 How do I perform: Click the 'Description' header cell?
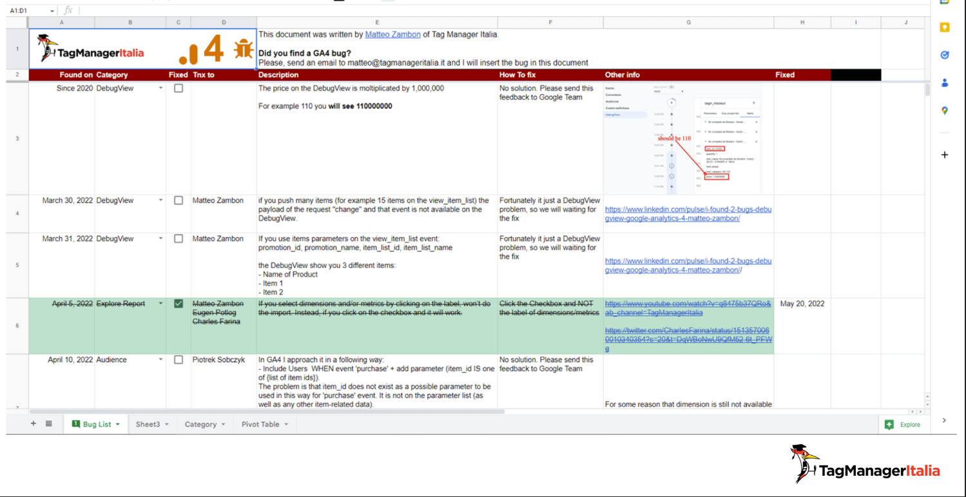(377, 75)
